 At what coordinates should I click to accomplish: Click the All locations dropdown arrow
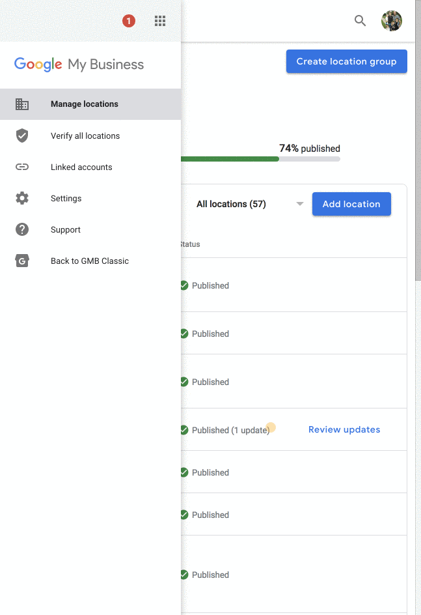(299, 204)
